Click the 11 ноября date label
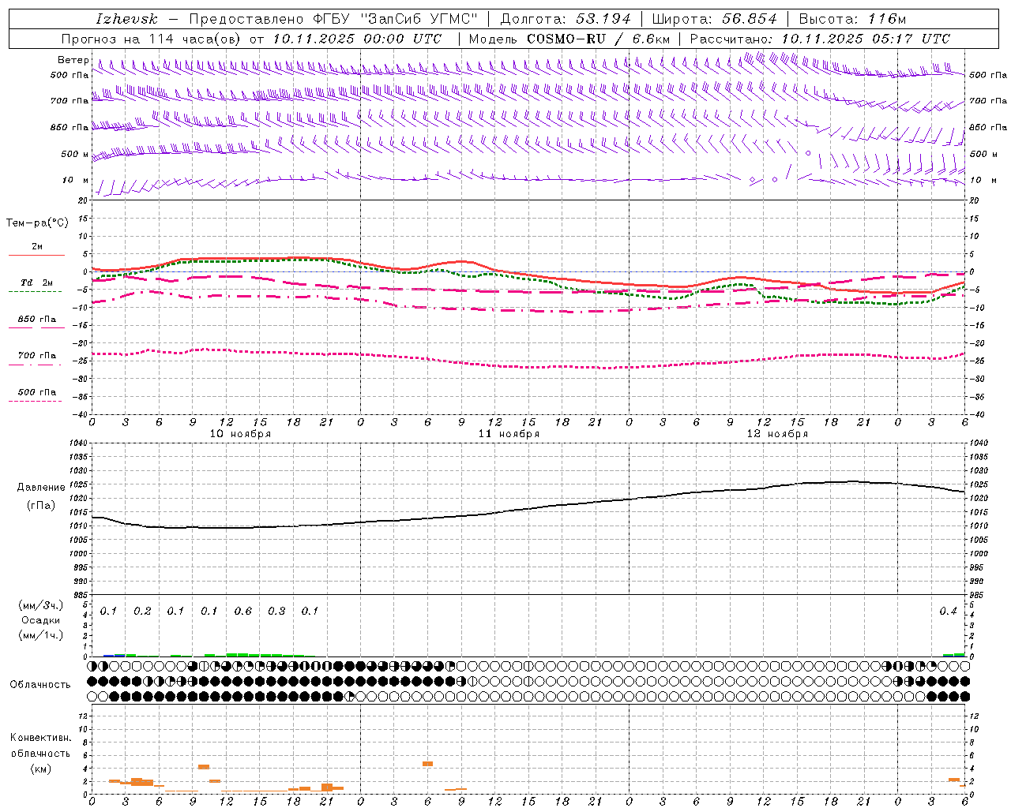 pyautogui.click(x=509, y=434)
